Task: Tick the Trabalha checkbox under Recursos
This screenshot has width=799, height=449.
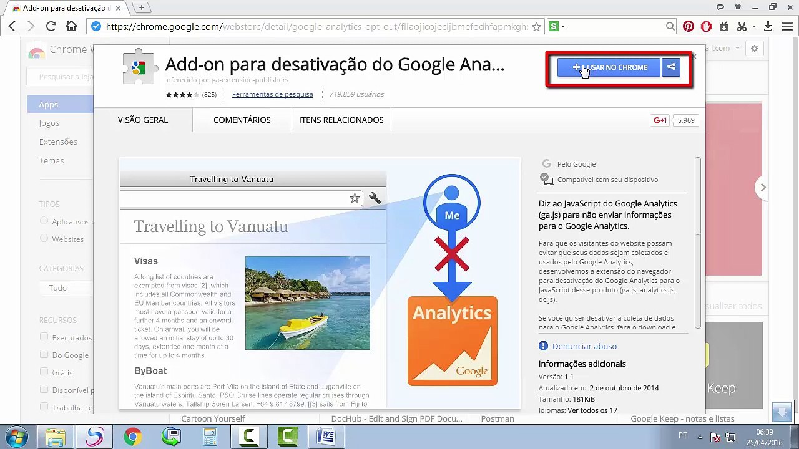Action: 44,407
